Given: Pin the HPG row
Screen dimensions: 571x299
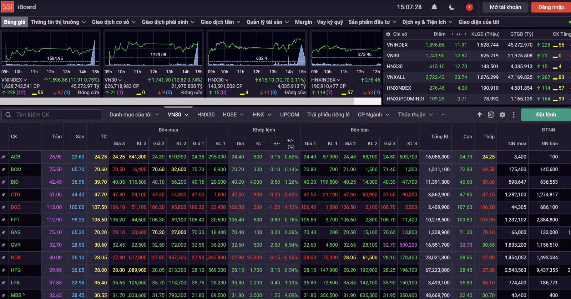Looking at the screenshot, I should (4, 270).
